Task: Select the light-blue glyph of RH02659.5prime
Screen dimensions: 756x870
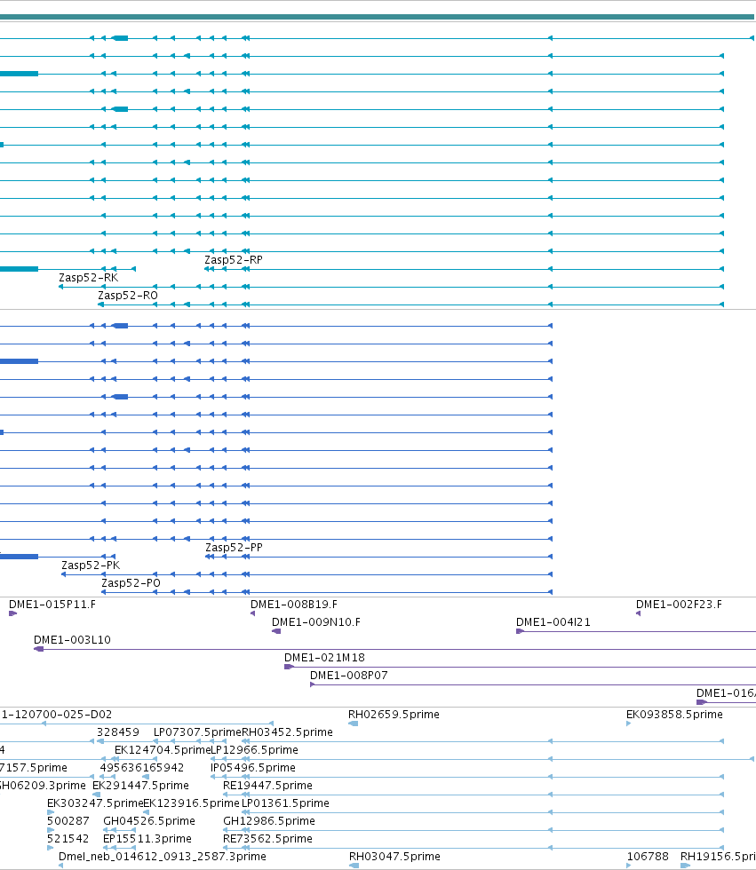Action: tap(353, 724)
